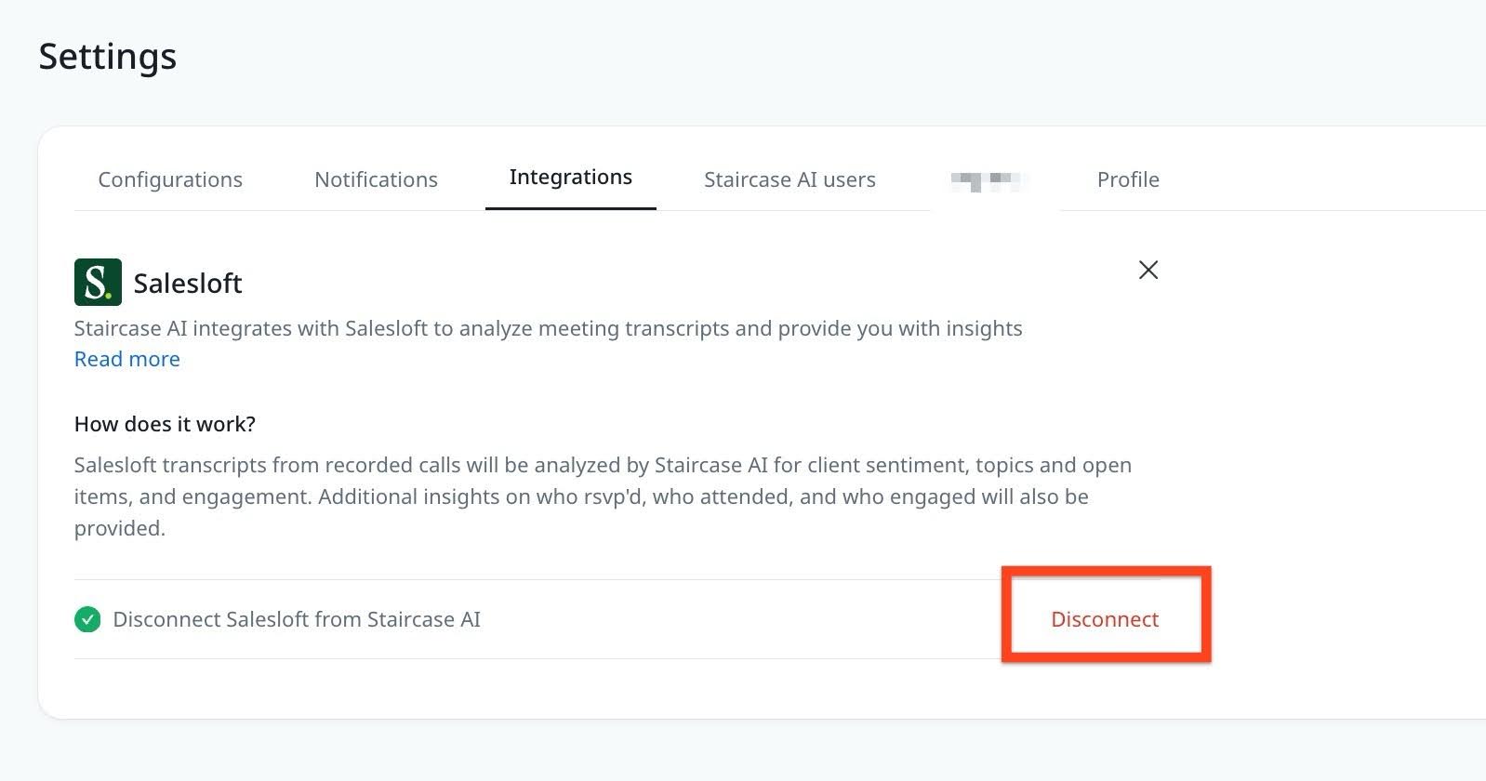Click the red Disconnect button
The height and width of the screenshot is (781, 1486).
pyautogui.click(x=1105, y=619)
